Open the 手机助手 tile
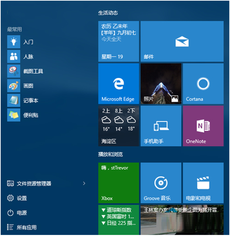The image size is (230, 236). pyautogui.click(x=161, y=126)
